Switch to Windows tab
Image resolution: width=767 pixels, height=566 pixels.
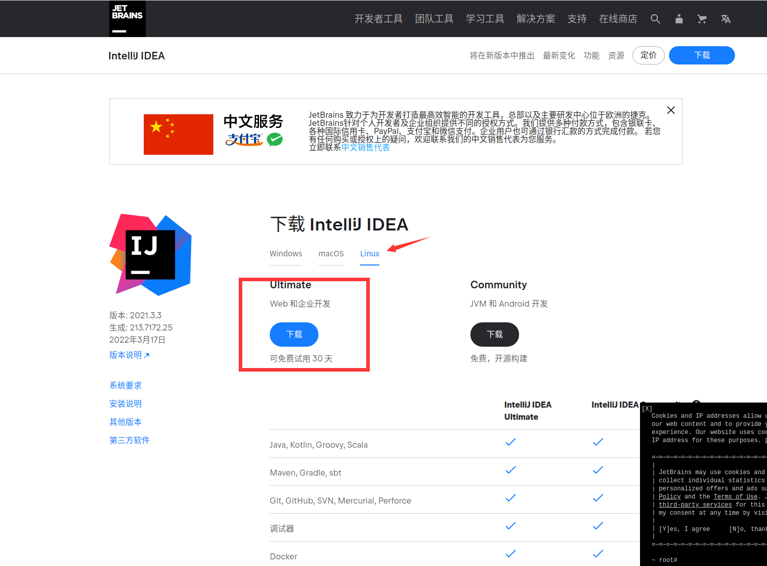(286, 253)
